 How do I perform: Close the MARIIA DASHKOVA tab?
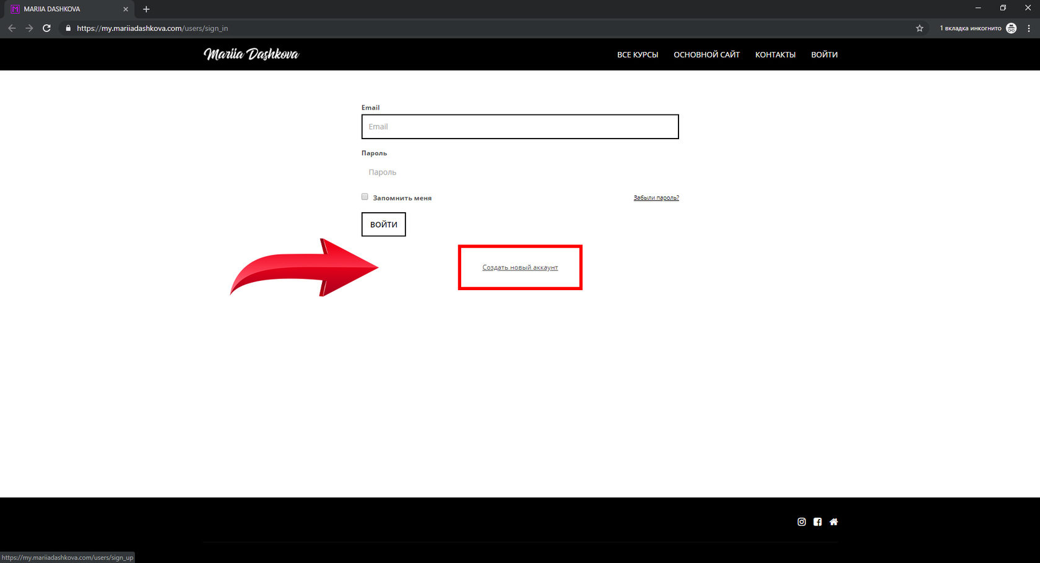[126, 9]
